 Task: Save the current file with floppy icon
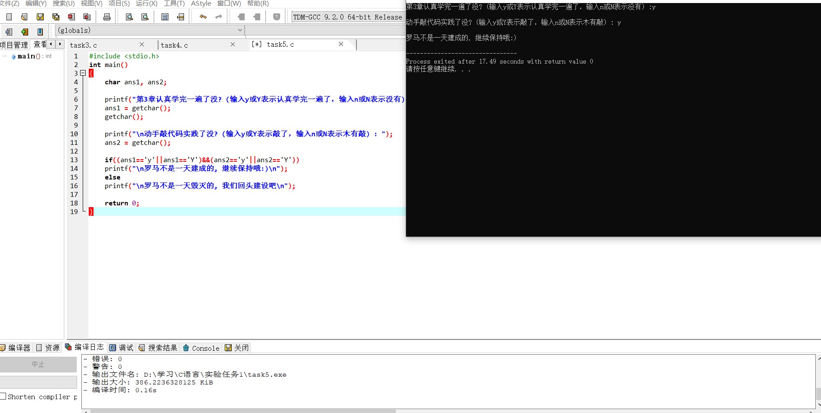(40, 17)
